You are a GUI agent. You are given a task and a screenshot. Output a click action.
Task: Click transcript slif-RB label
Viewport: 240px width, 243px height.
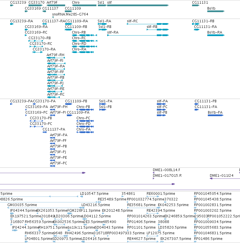click(x=152, y=27)
